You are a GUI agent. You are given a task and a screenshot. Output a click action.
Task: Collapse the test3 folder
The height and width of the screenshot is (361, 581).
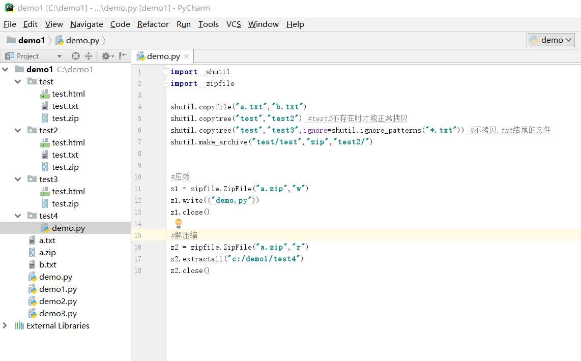(18, 179)
